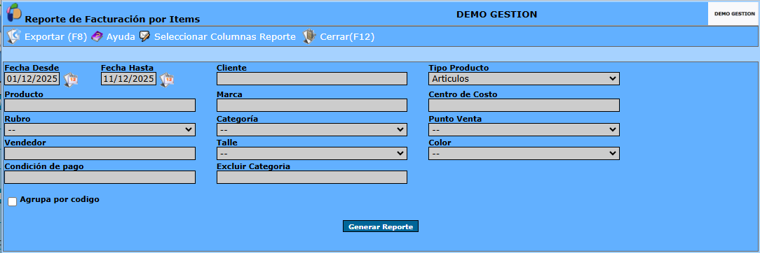
Task: Open the Punto Venta dropdown
Action: [524, 129]
